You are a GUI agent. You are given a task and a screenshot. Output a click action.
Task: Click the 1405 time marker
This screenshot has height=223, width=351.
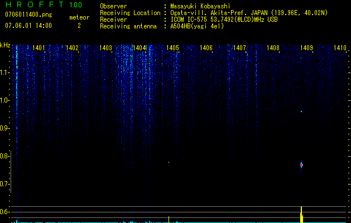pyautogui.click(x=173, y=47)
